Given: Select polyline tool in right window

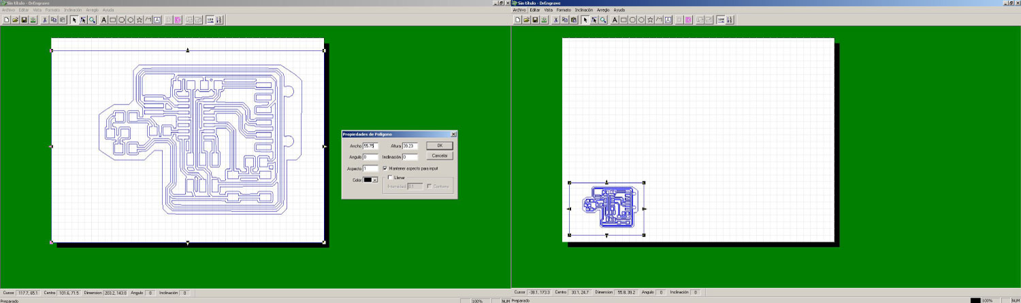Looking at the screenshot, I should (x=659, y=20).
